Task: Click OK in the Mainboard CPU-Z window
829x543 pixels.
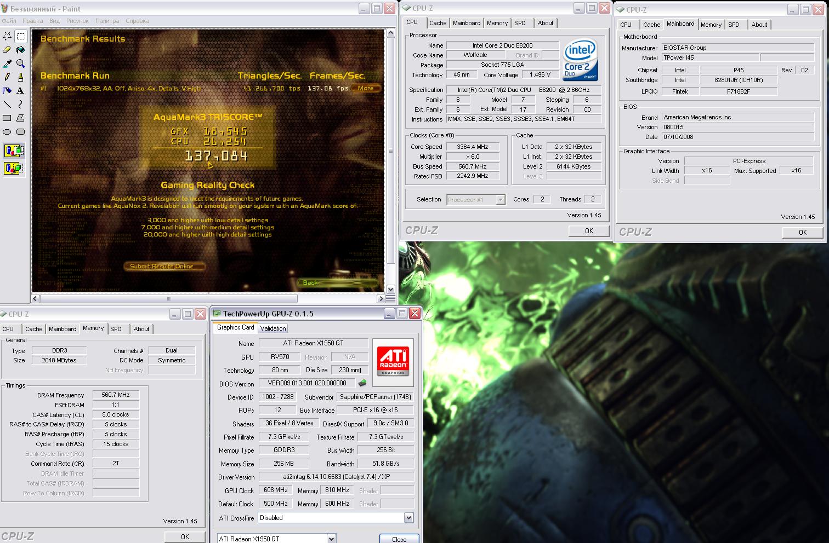Action: point(803,233)
